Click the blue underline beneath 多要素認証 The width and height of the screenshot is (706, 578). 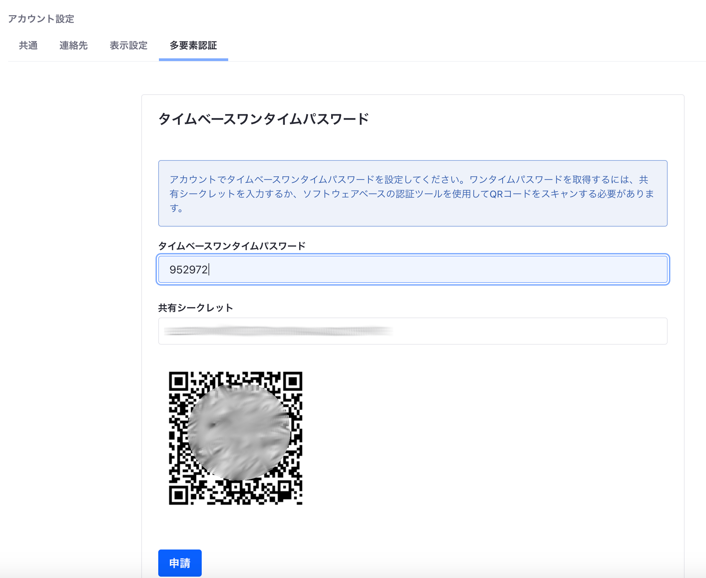193,60
